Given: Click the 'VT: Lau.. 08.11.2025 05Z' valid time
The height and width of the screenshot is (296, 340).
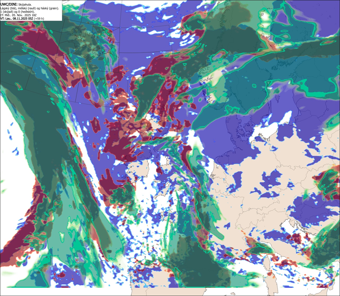Looking at the screenshot, I should coord(17,19).
